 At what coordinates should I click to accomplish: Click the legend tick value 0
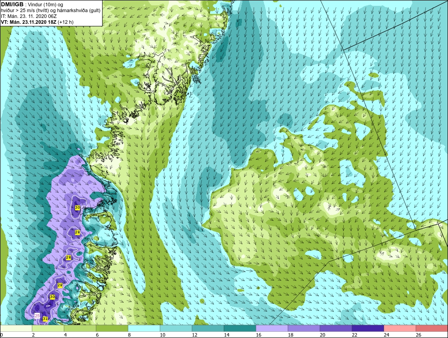click(1, 335)
